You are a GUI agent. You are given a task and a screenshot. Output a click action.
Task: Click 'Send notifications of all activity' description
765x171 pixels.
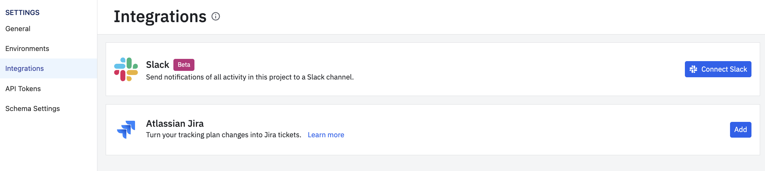[250, 77]
